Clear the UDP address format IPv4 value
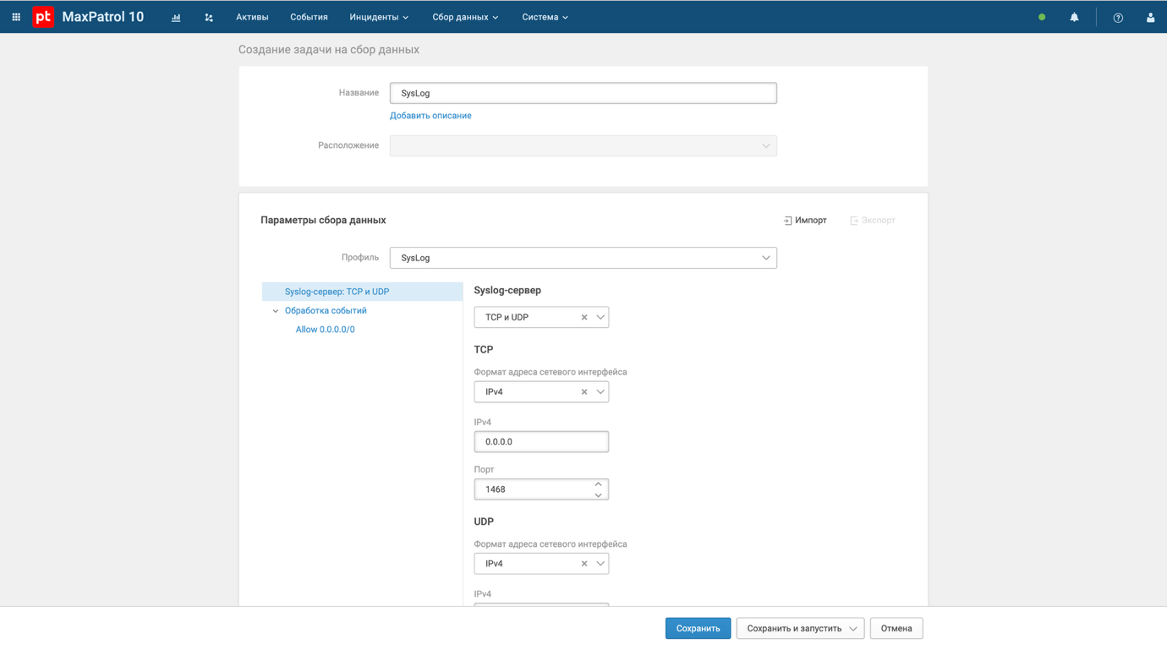 584,564
